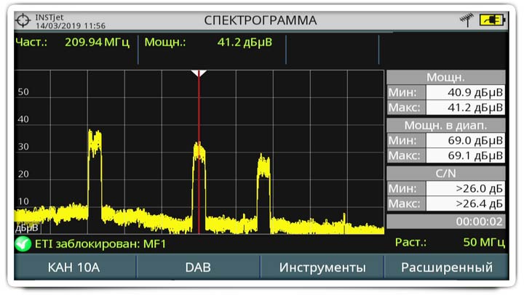Select the white triangle frequency marker

tap(199, 73)
